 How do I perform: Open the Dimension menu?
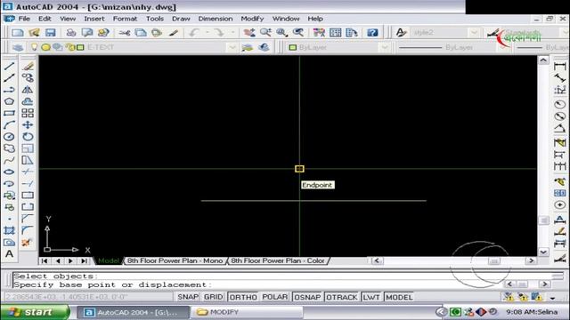[216, 19]
